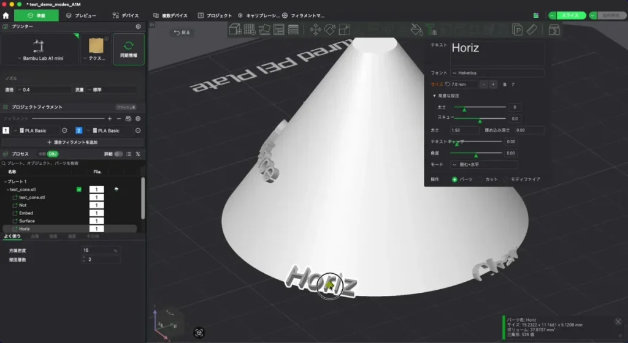Select the Move tool icon
The width and height of the screenshot is (628, 343).
[x=315, y=29]
